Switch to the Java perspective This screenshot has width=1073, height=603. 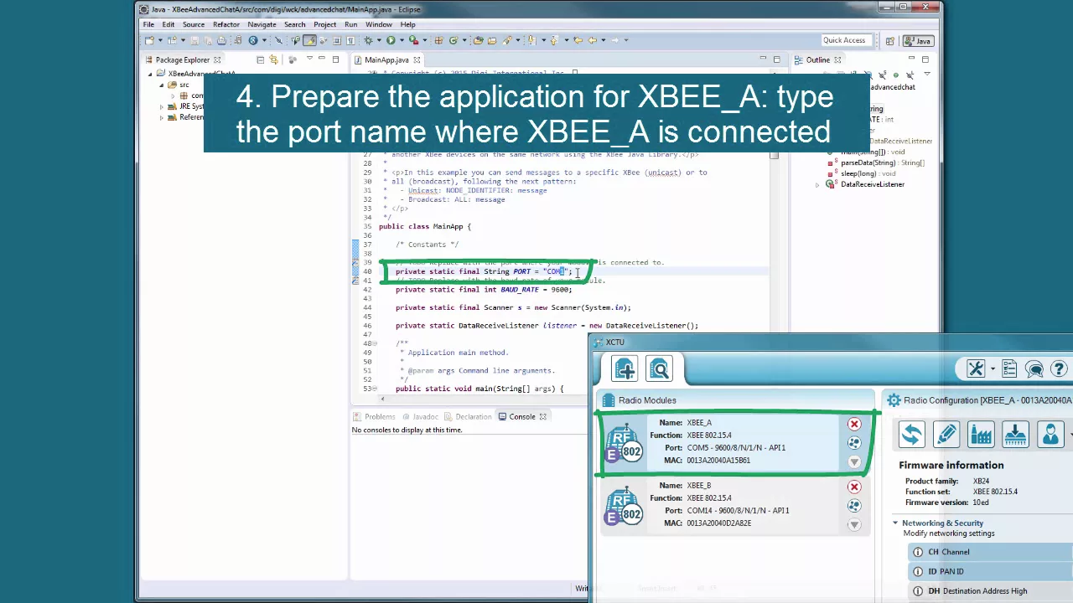click(918, 40)
